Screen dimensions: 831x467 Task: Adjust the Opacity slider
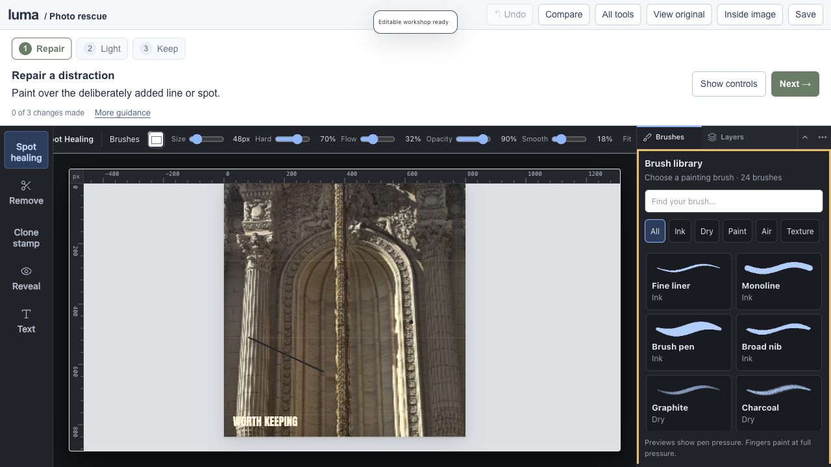click(x=473, y=139)
